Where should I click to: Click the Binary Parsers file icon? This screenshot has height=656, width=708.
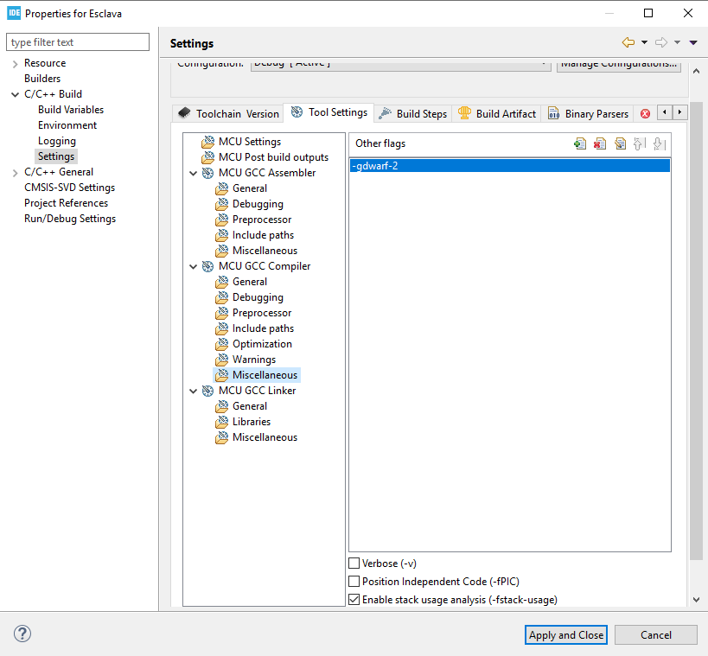553,113
